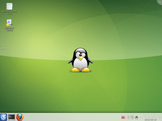Viewport: 162px width, 121px height.
Task: Open the volume speaker tray icon
Action: click(x=127, y=117)
